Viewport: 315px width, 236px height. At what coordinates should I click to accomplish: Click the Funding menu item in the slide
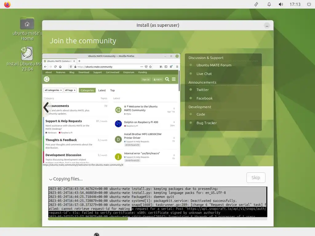[143, 73]
